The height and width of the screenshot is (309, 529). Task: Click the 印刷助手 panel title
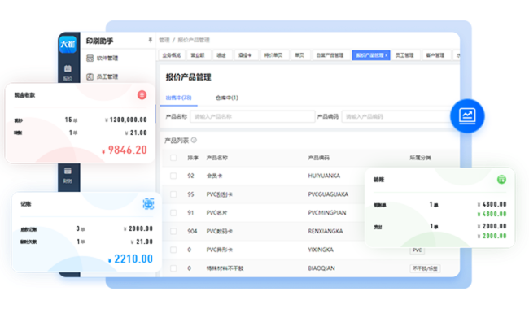pos(99,41)
